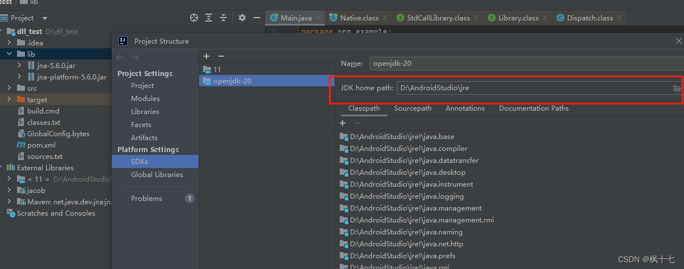Image resolution: width=684 pixels, height=269 pixels.
Task: Expand the Maven net.java.dev.jna library
Action: (x=10, y=201)
